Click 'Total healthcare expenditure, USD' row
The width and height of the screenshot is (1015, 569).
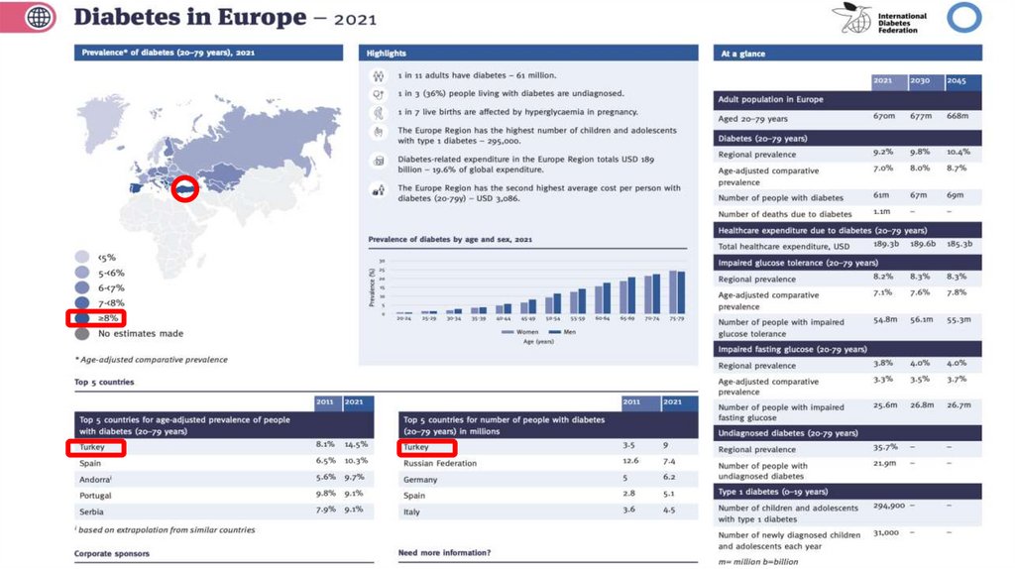coord(847,246)
